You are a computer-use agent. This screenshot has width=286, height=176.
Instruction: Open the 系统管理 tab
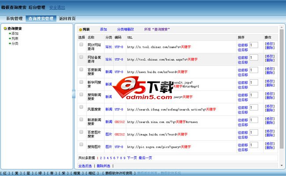pos(14,18)
